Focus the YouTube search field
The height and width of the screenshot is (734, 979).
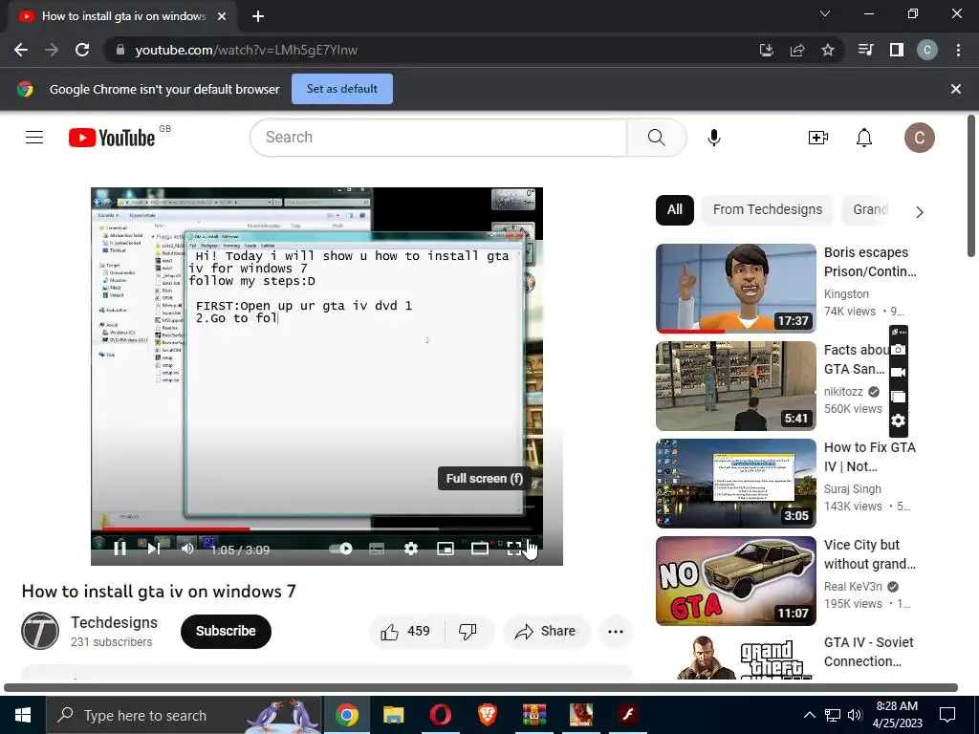click(x=438, y=138)
